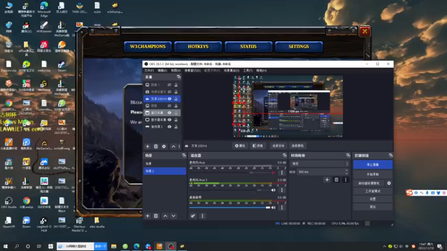The image size is (447, 251).
Task: Open options dots for 麦克风/Aux 2 channel
Action: pos(282,190)
